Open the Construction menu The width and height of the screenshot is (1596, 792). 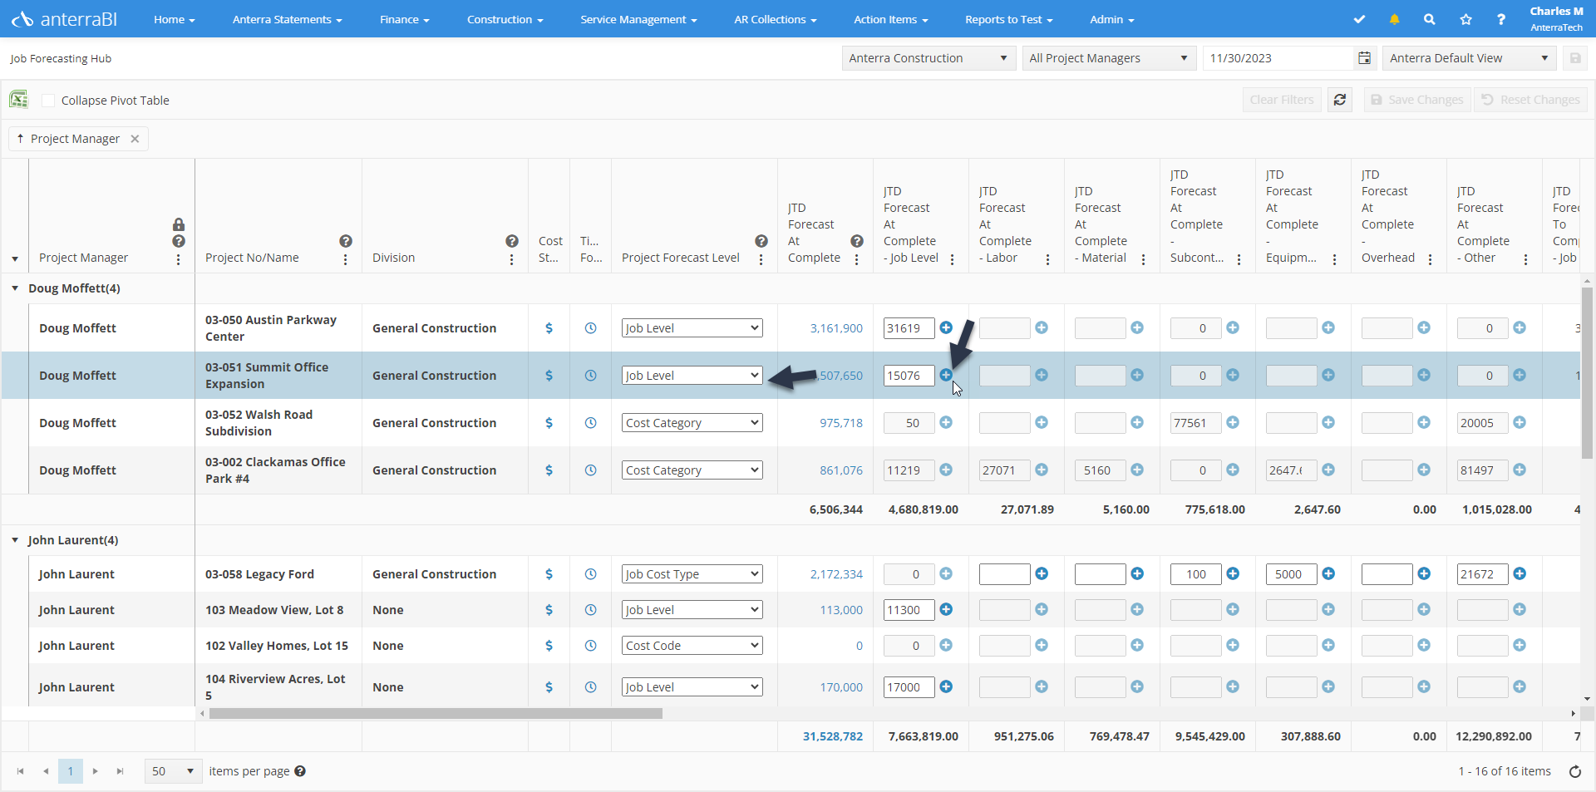(505, 19)
